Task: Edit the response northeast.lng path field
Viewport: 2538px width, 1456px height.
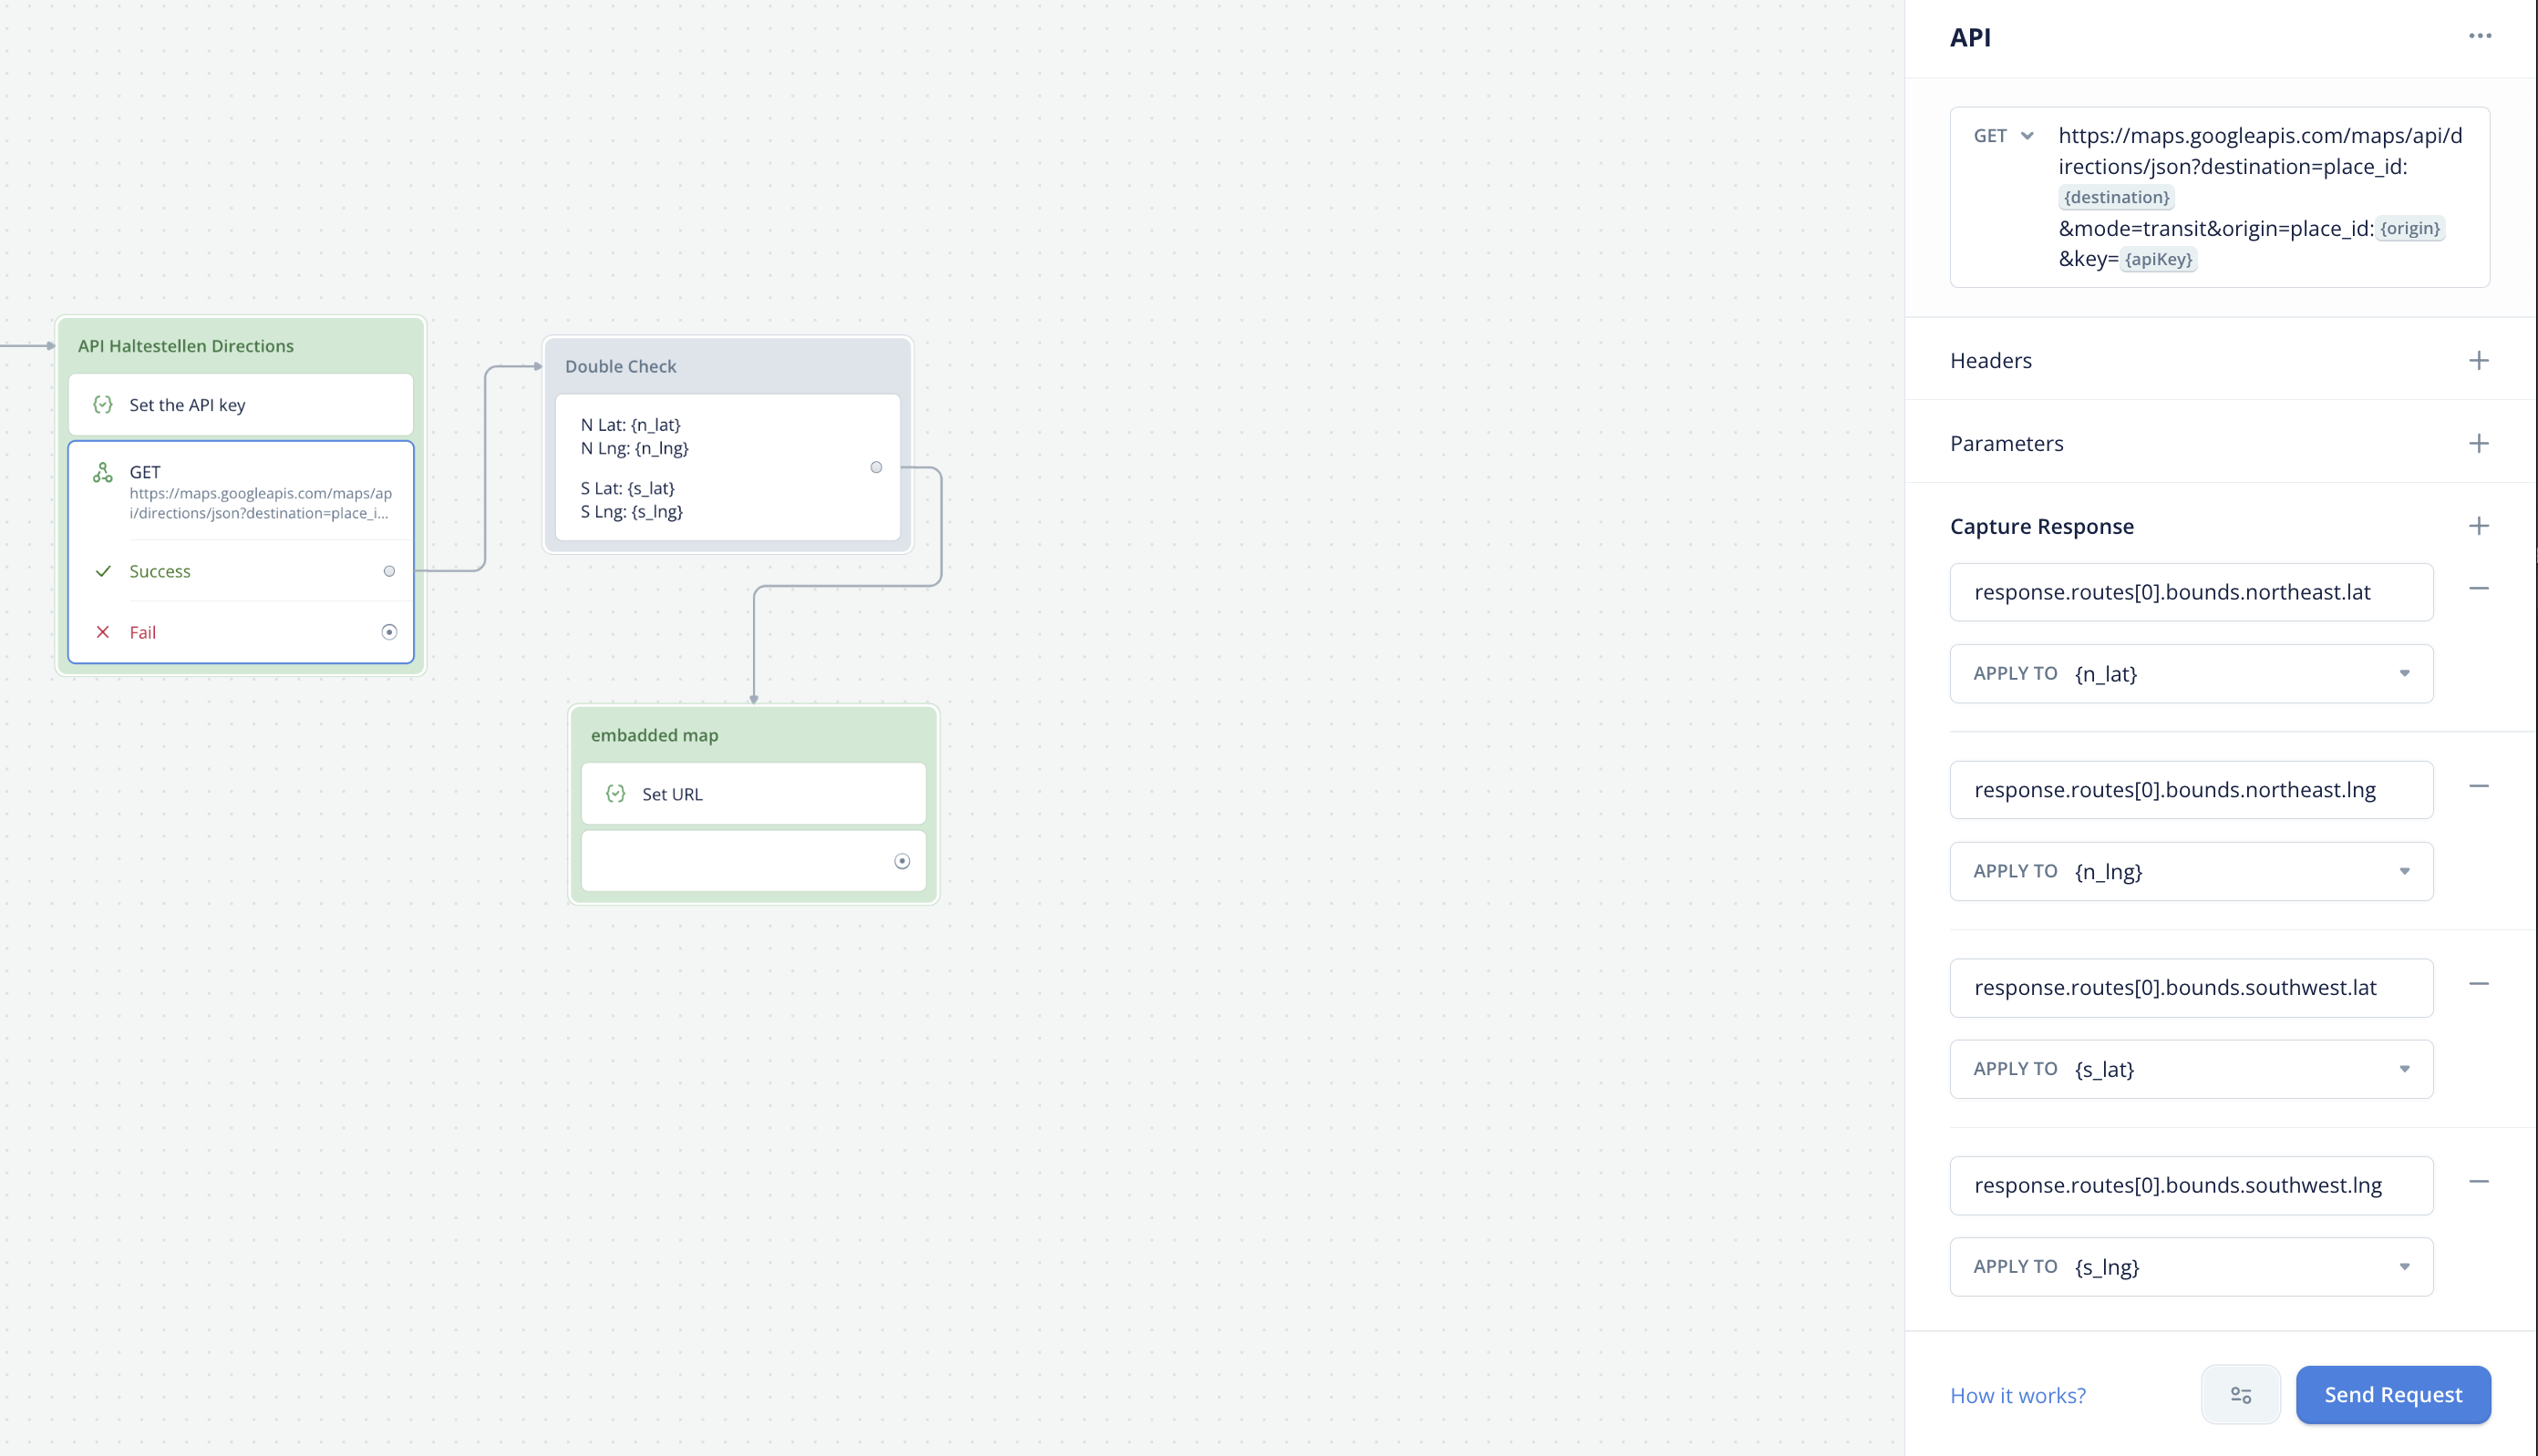Action: tap(2191, 790)
